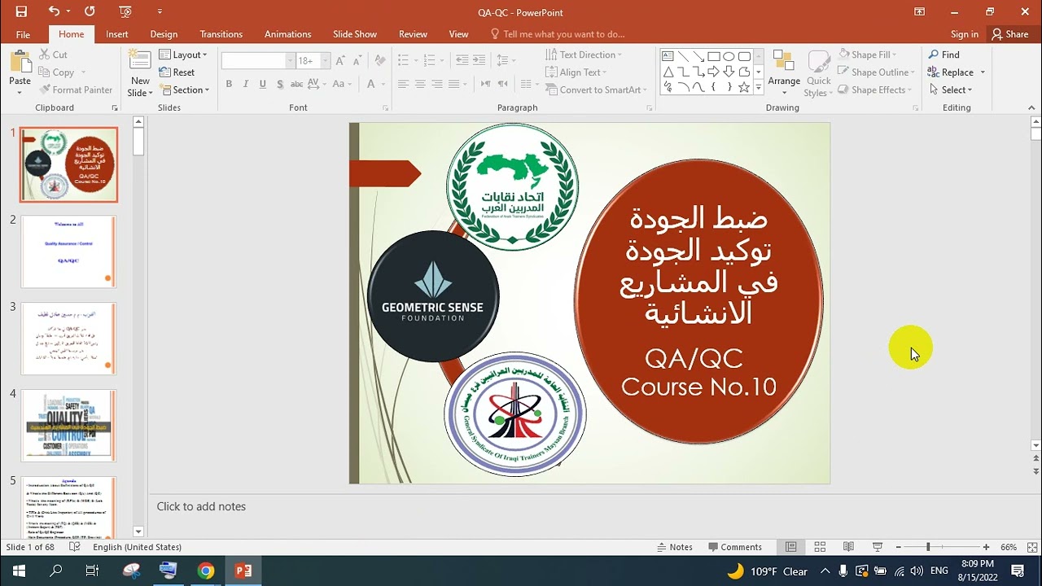Click the Sign in link

coord(965,34)
